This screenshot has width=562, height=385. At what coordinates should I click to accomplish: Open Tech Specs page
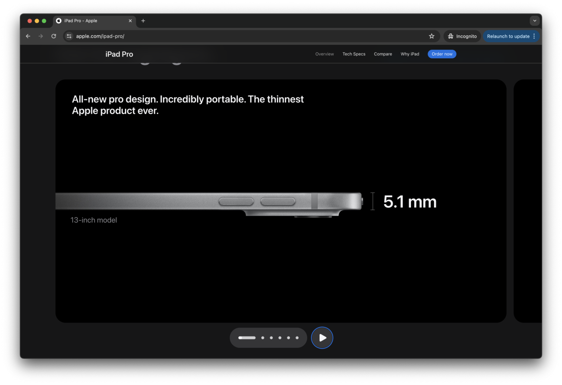(354, 54)
